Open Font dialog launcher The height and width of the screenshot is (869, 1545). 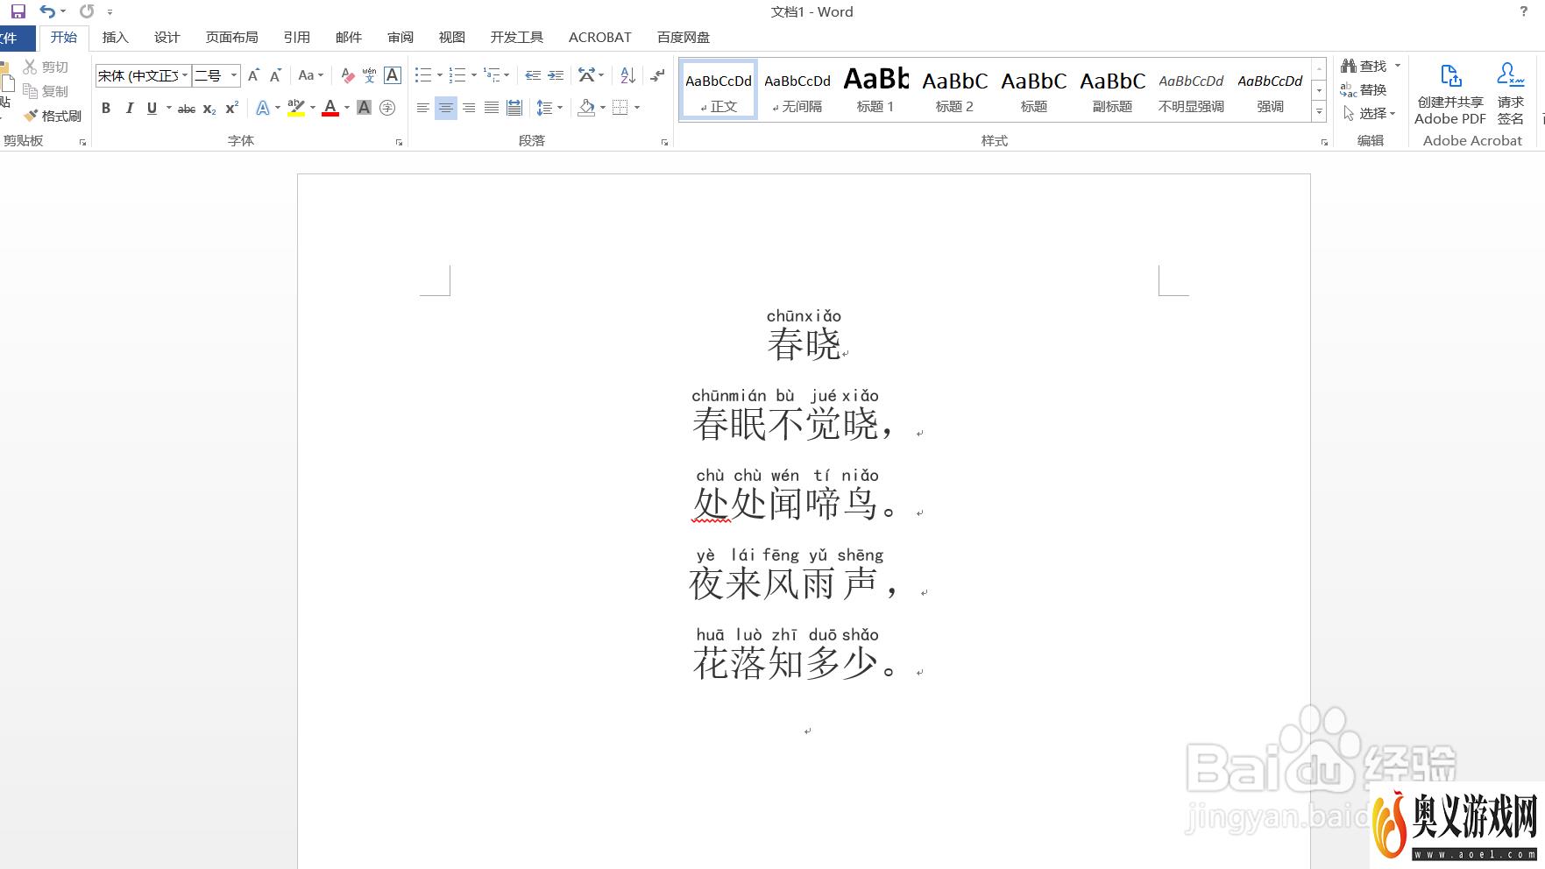coord(400,142)
